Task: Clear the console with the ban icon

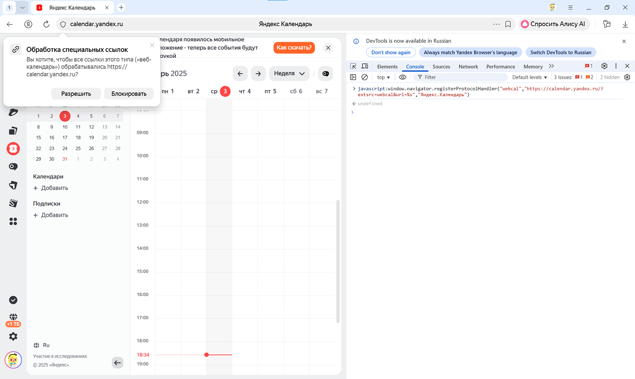Action: click(365, 77)
